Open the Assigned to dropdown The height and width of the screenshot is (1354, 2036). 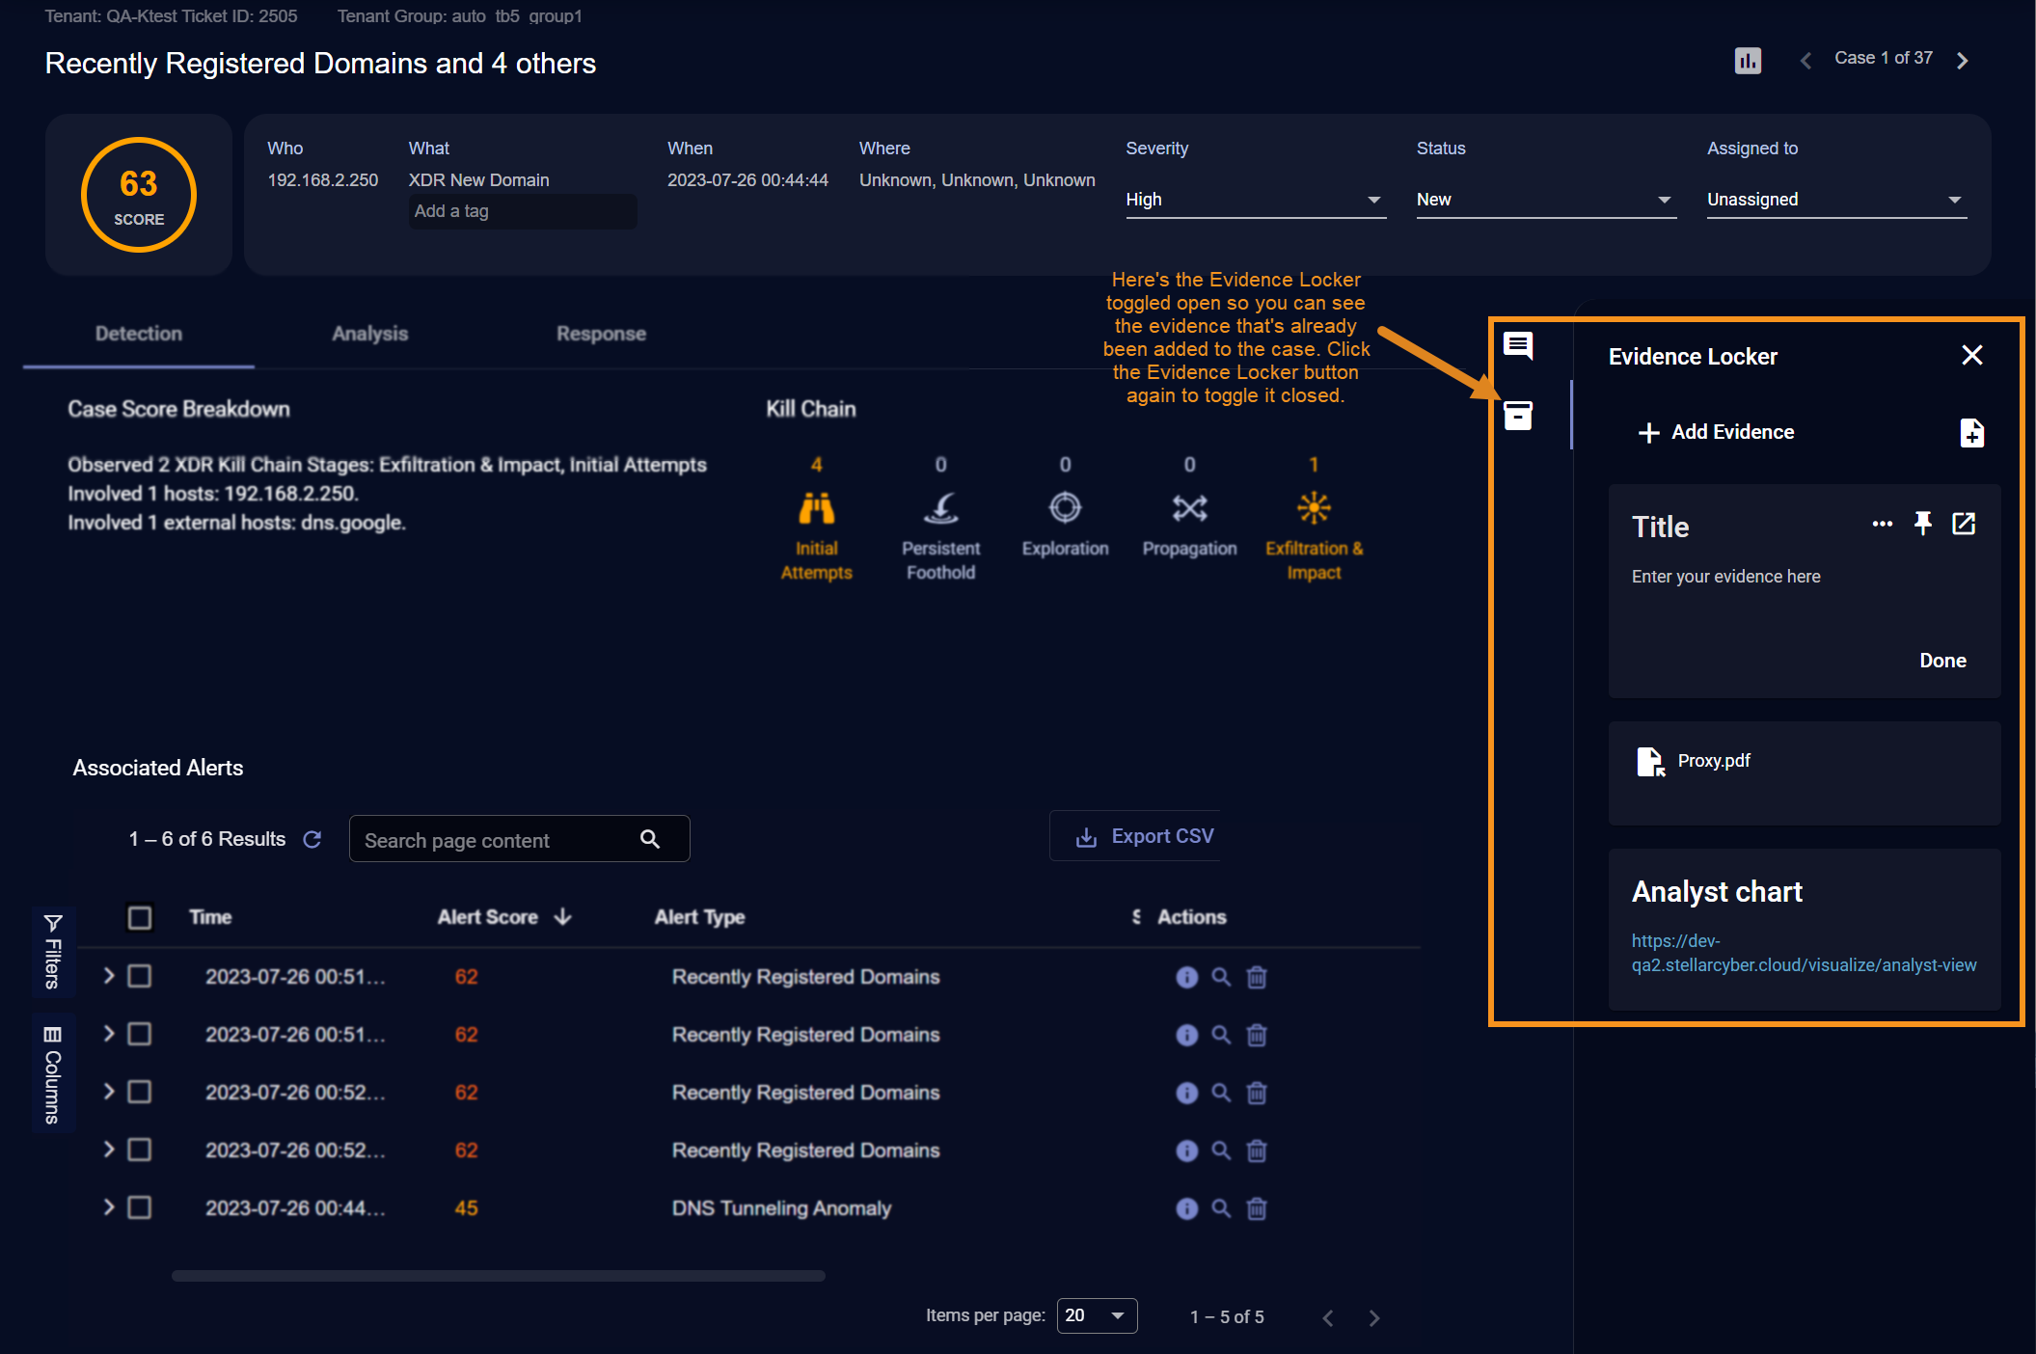[x=1835, y=200]
